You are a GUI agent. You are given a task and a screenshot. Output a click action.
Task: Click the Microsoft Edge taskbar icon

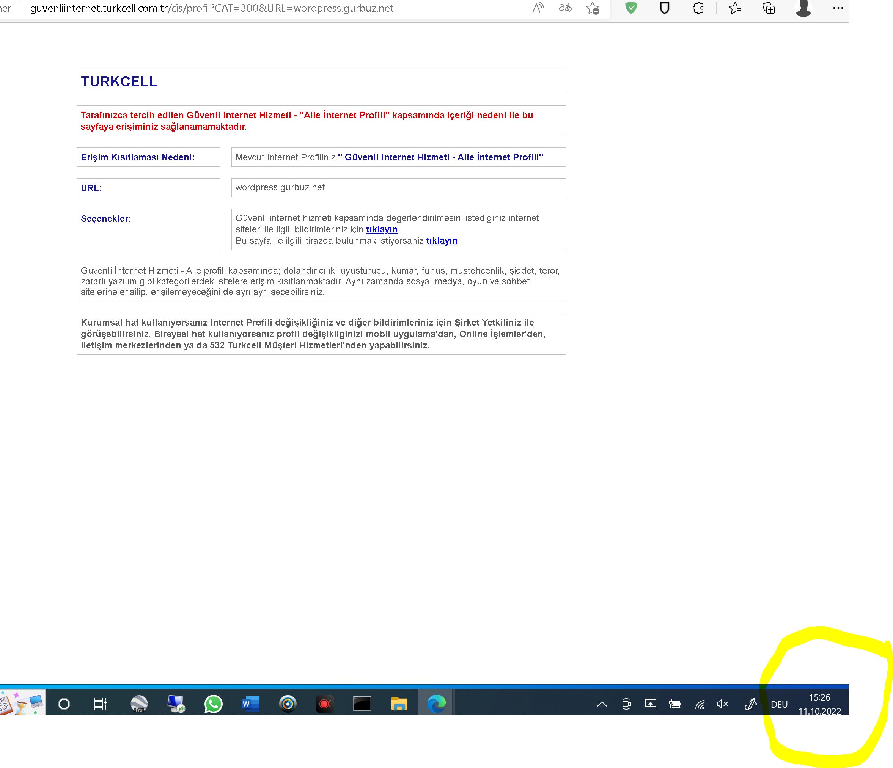tap(436, 704)
